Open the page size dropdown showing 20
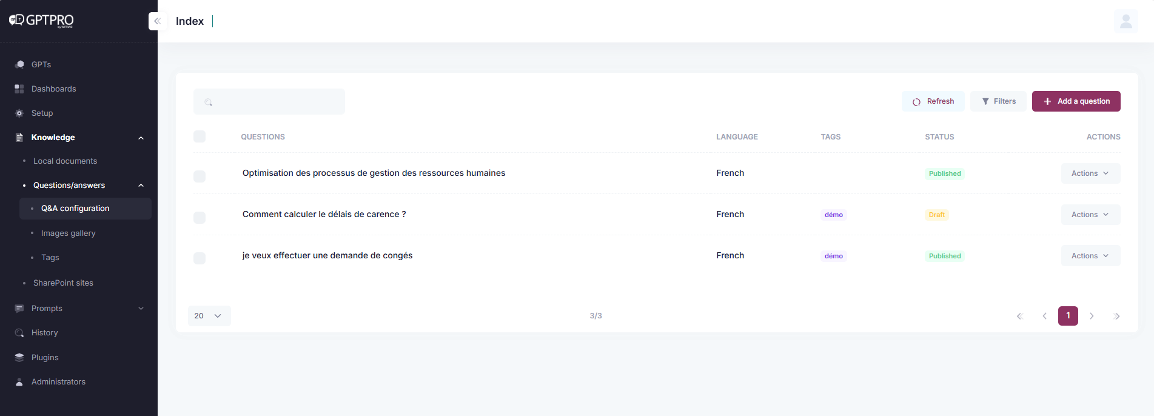Viewport: 1154px width, 416px height. tap(209, 316)
